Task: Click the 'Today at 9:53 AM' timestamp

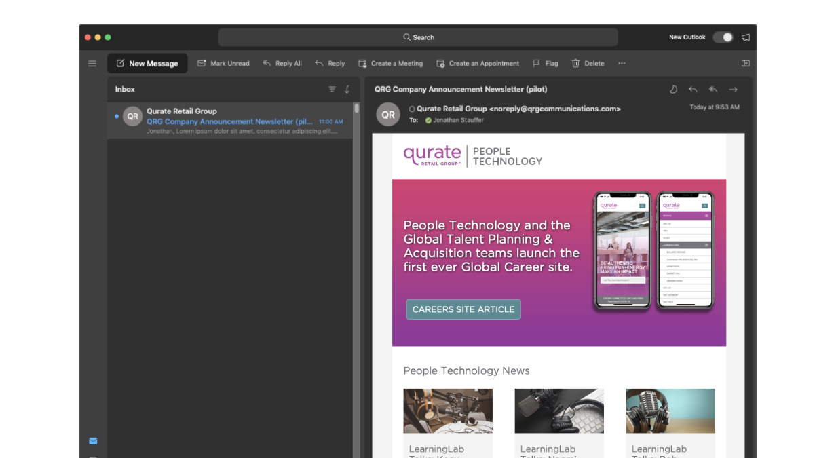Action: (x=715, y=107)
